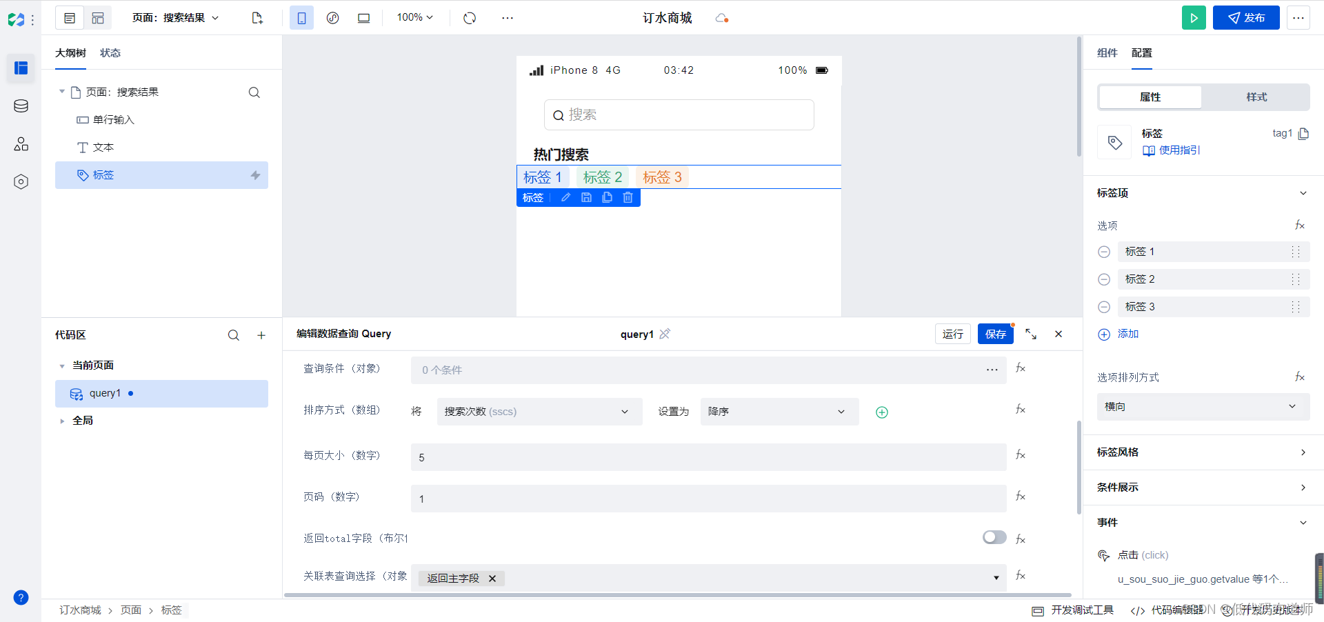Click the edit pencil on tag toolbar
1324x622 pixels.
click(565, 197)
